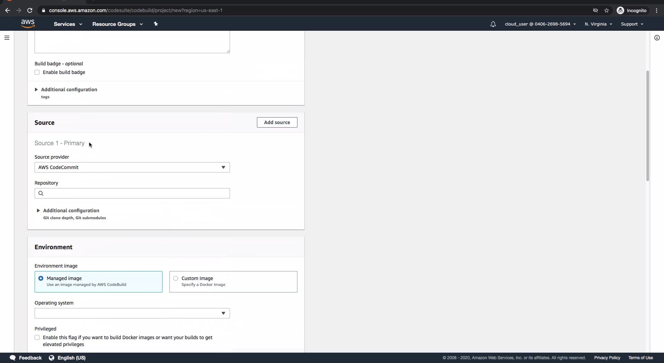The image size is (664, 363).
Task: Click the Incognito profile icon
Action: coord(620,10)
